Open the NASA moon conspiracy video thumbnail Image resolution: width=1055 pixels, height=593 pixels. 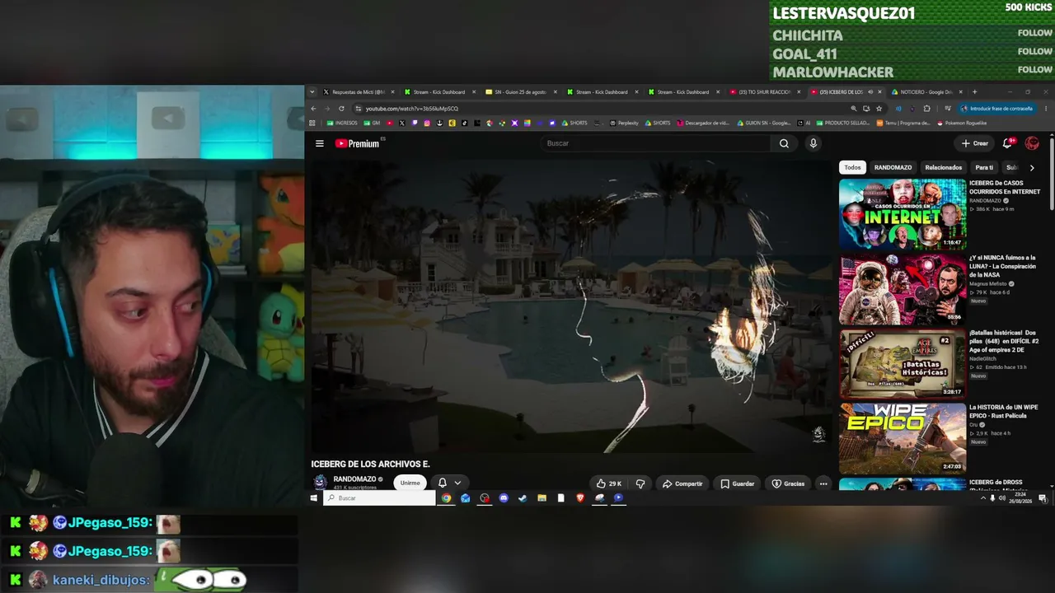point(903,289)
